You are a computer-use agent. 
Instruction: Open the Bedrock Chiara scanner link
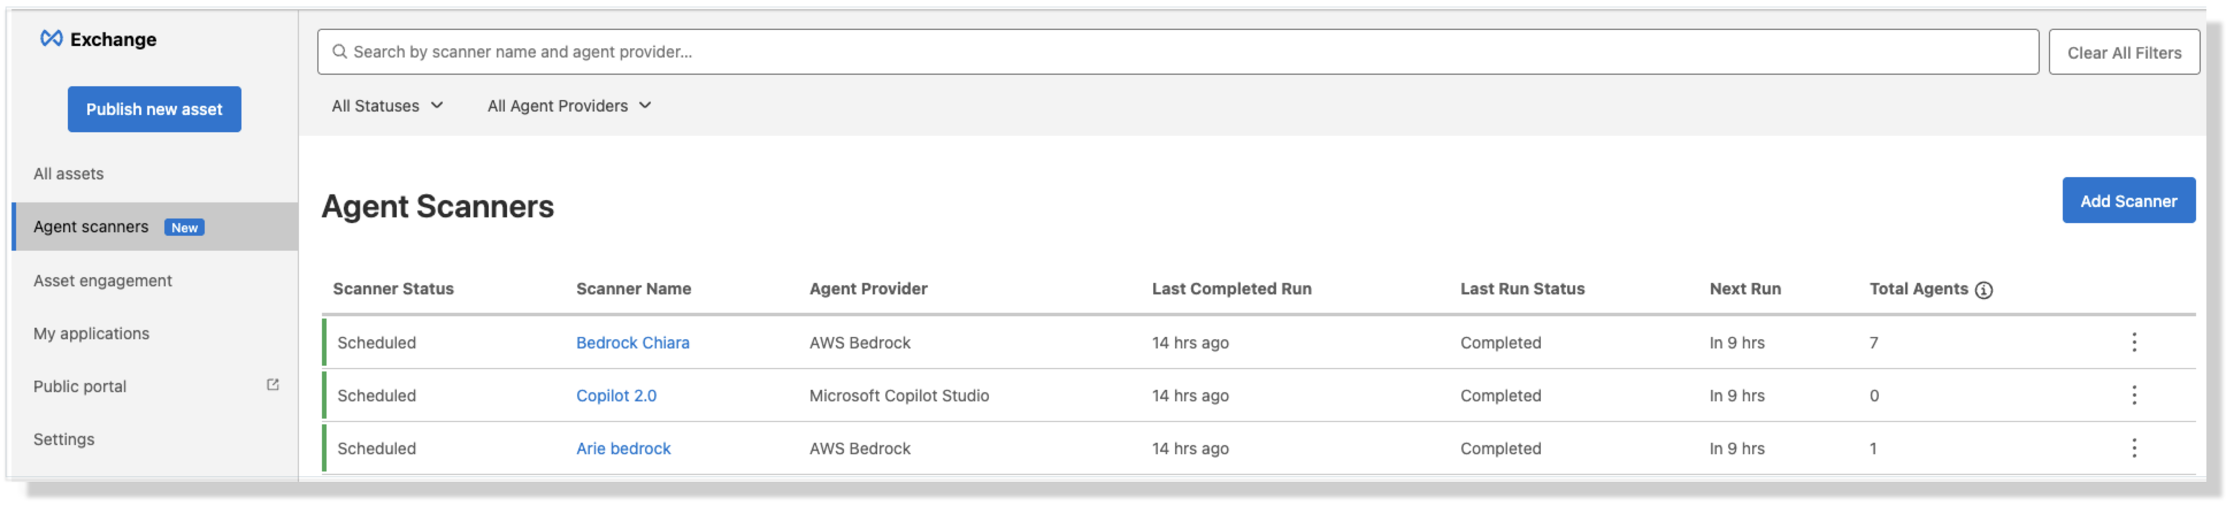coord(632,343)
